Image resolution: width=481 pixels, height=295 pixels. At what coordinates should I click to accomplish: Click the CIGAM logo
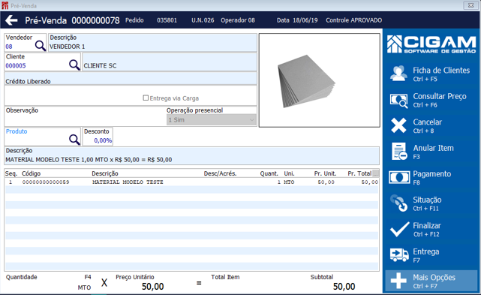tap(431, 44)
